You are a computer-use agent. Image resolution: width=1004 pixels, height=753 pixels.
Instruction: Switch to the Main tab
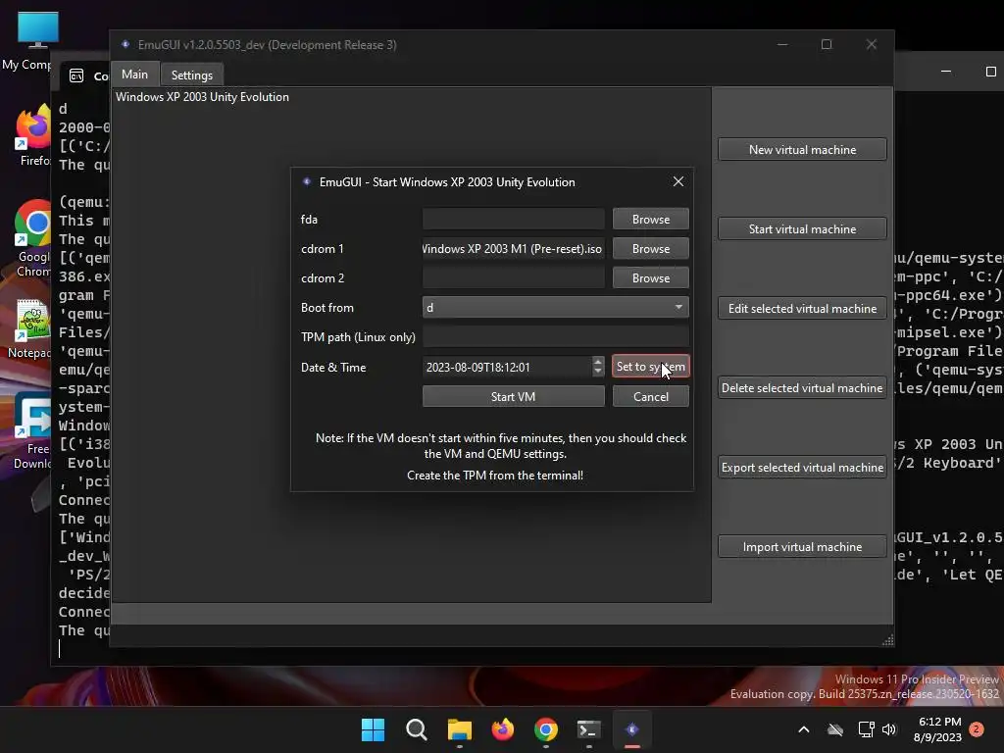(x=134, y=75)
